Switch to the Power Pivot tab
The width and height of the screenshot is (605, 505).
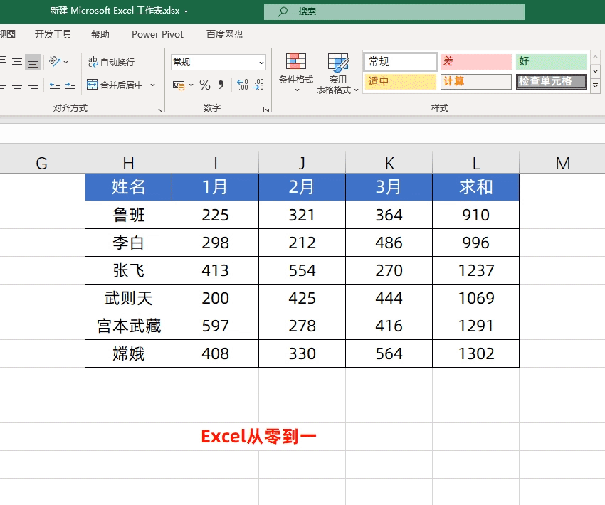coord(157,34)
